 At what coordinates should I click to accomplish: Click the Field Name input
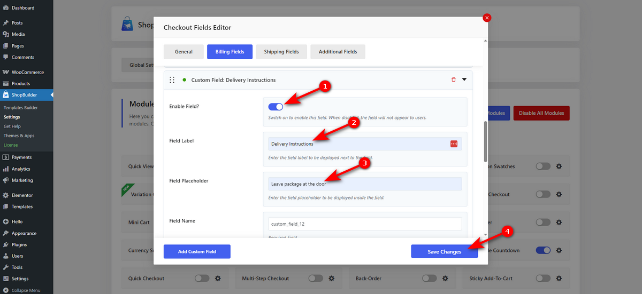pos(365,224)
